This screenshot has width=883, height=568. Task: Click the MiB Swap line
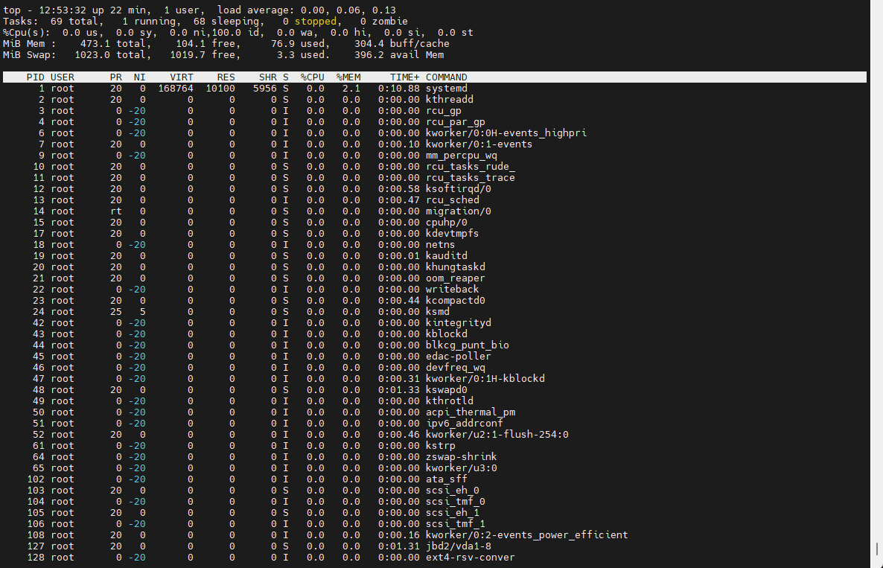coord(223,54)
